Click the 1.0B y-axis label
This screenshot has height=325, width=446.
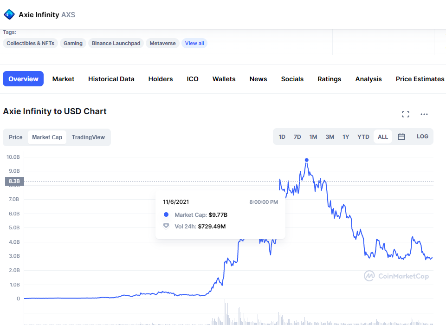coord(14,285)
